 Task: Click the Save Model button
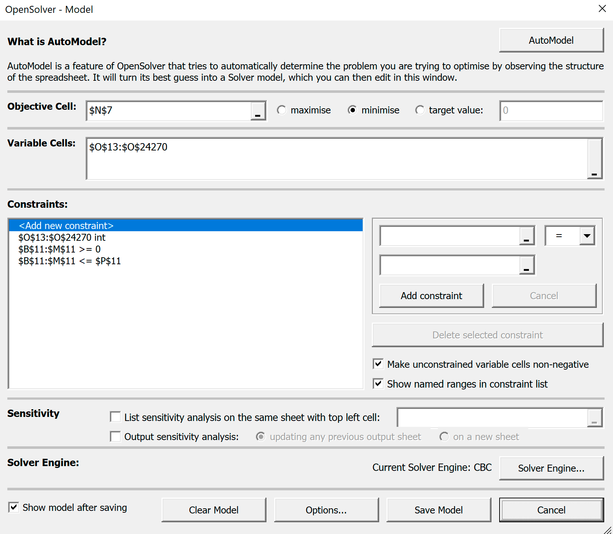pos(439,510)
